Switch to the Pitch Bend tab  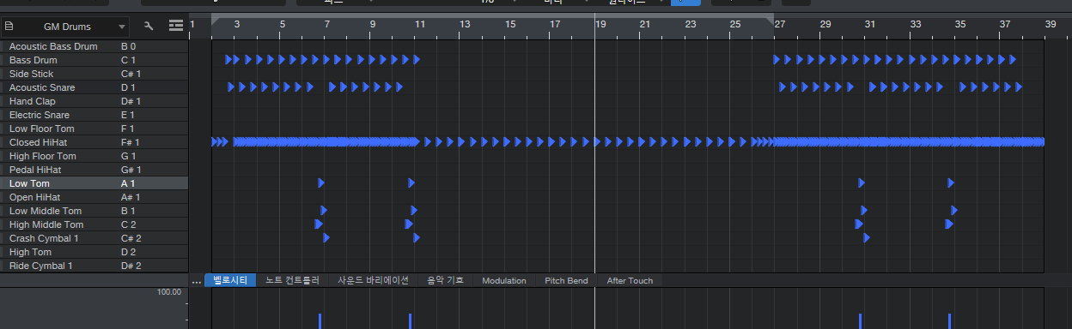[x=567, y=280]
